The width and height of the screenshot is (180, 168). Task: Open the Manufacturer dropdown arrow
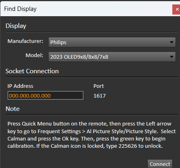coord(172,42)
